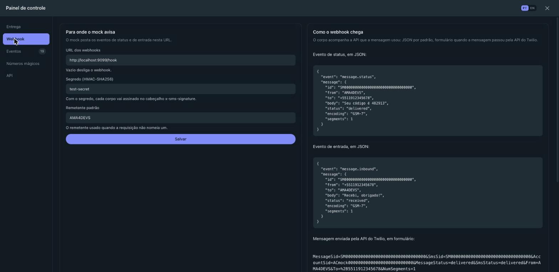Click 'O mock posta os eventos' description
Viewport: 559px width, 272px height.
click(x=119, y=40)
